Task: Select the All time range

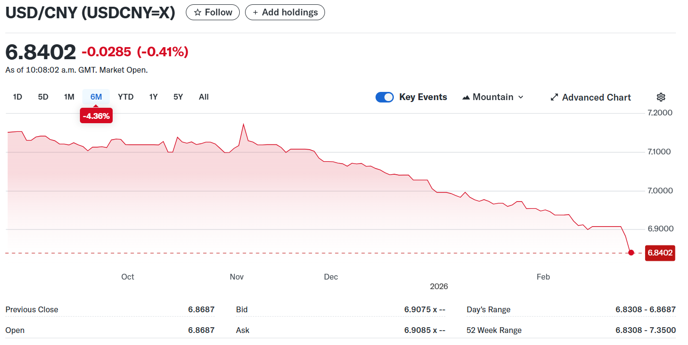Action: pyautogui.click(x=204, y=97)
